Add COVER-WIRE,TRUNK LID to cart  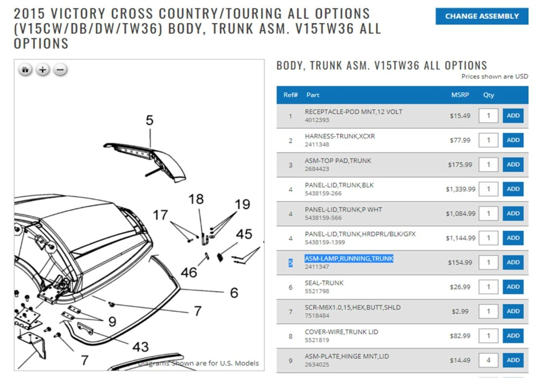point(513,335)
